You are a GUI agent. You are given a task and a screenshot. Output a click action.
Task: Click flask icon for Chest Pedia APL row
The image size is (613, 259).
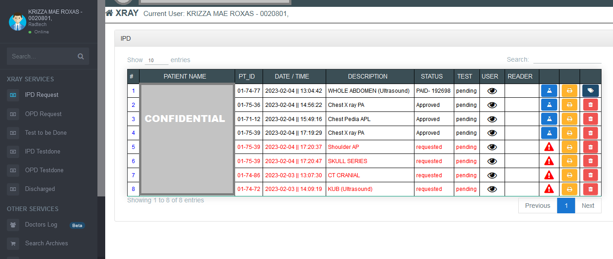tap(549, 119)
